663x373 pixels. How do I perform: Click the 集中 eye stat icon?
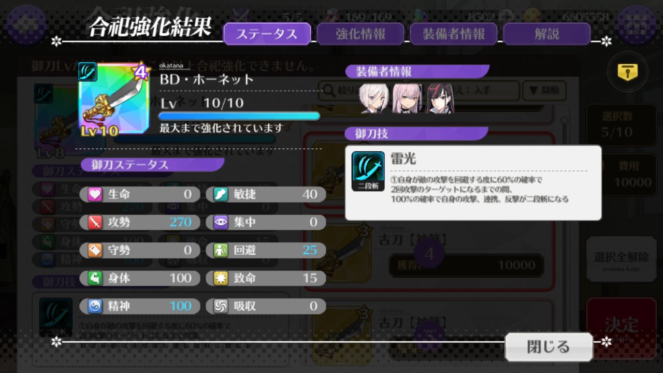click(221, 223)
